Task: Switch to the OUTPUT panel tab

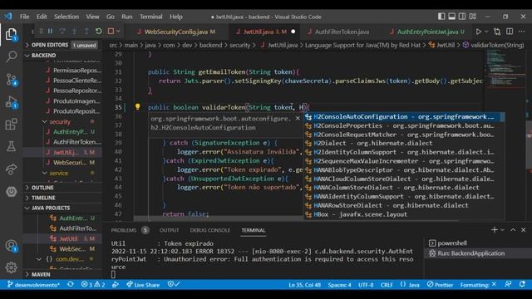Action: pyautogui.click(x=169, y=230)
